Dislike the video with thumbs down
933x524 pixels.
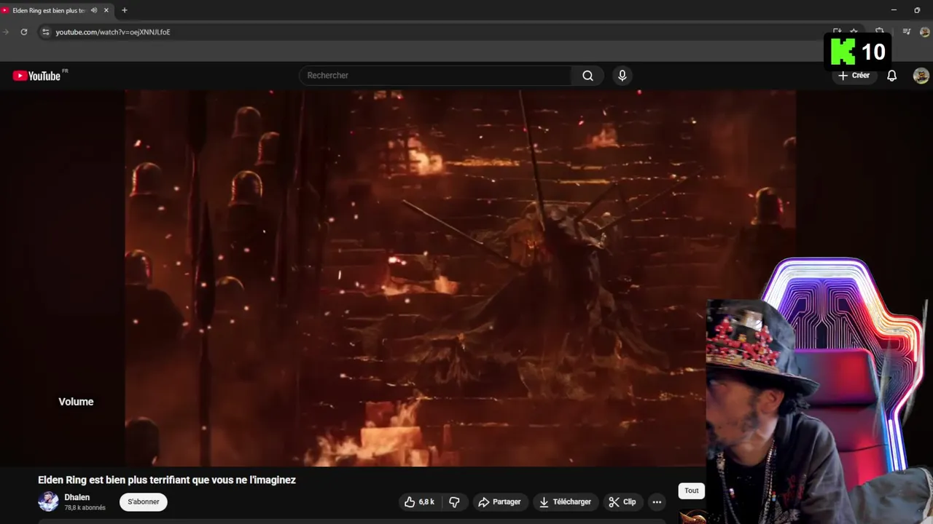(x=454, y=502)
